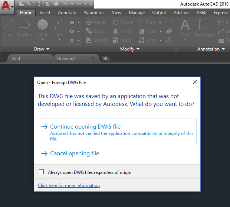Select the Arc tool
Viewport: 230px width, 207px height.
[x=60, y=28]
